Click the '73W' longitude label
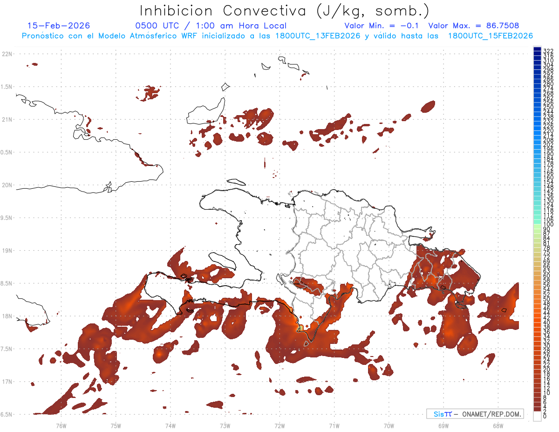Viewport: 559px width, 432px height. coord(225,425)
